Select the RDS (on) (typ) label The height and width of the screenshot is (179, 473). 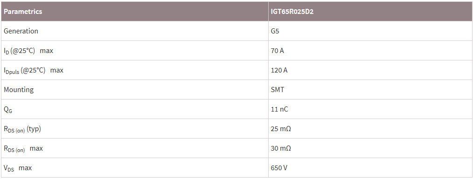pos(22,129)
